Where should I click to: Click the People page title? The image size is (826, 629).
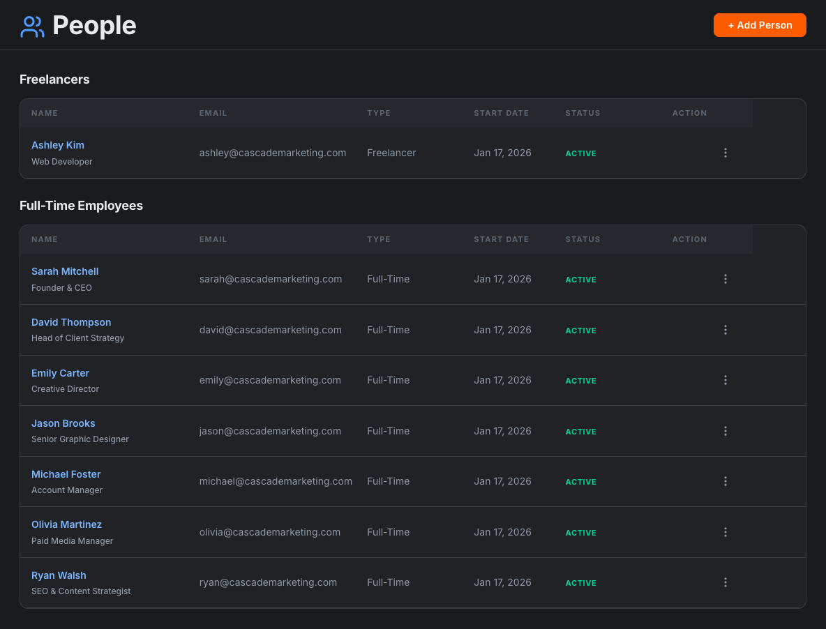94,25
